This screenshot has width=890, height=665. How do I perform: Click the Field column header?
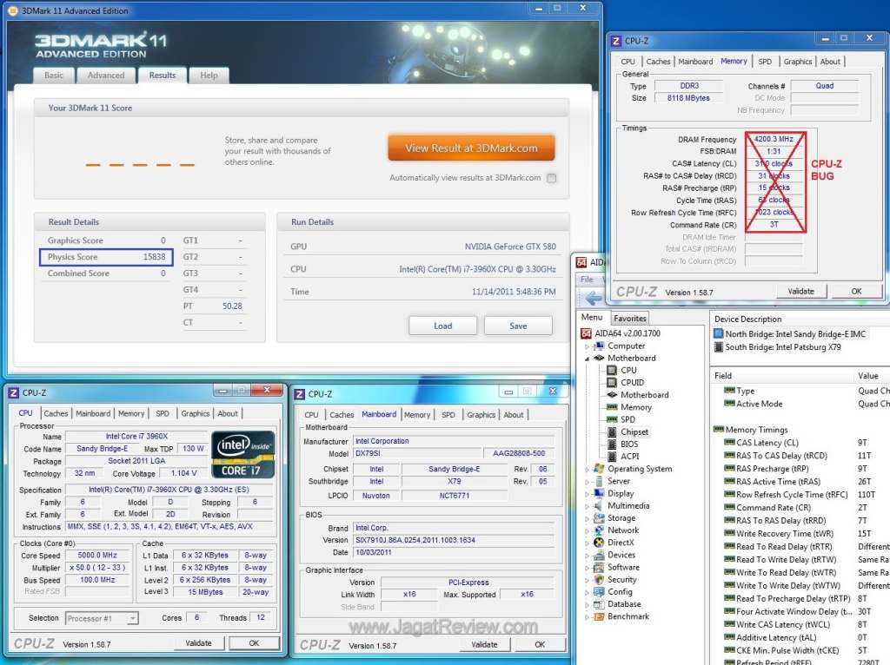723,376
